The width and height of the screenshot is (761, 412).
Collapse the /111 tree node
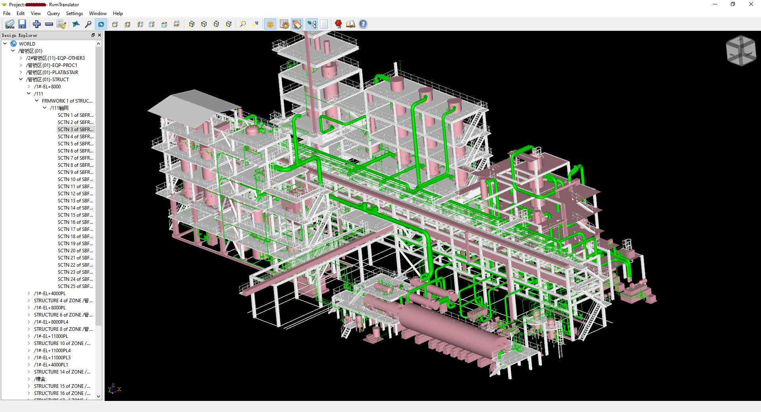[29, 94]
